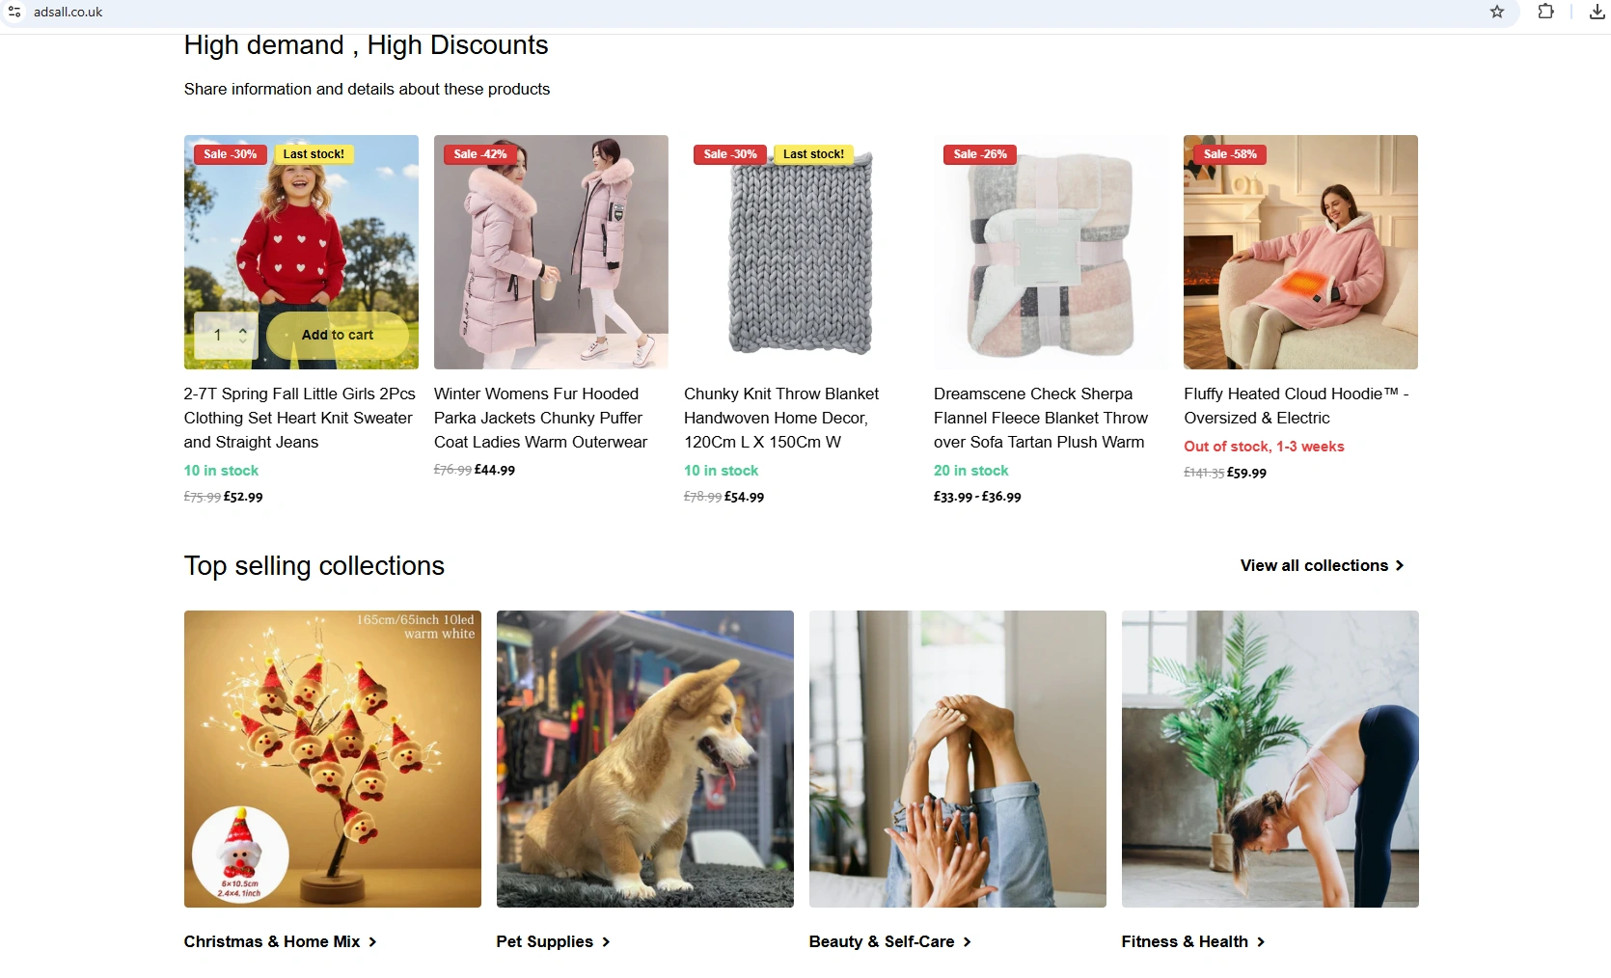
Task: Click the site info icon beside adsall.co.uk
Action: point(14,12)
